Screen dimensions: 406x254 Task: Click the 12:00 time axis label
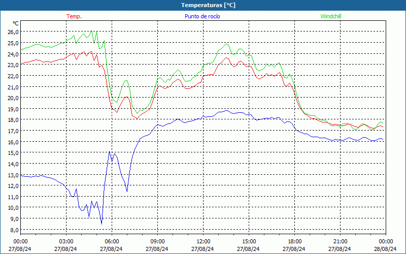pyautogui.click(x=204, y=242)
